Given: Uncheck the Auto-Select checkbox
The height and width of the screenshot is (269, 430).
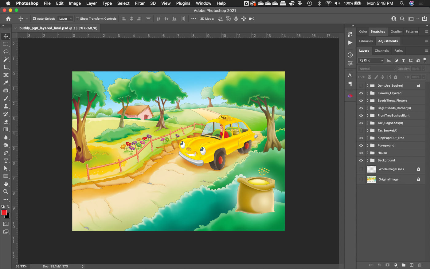Looking at the screenshot, I should tap(34, 19).
